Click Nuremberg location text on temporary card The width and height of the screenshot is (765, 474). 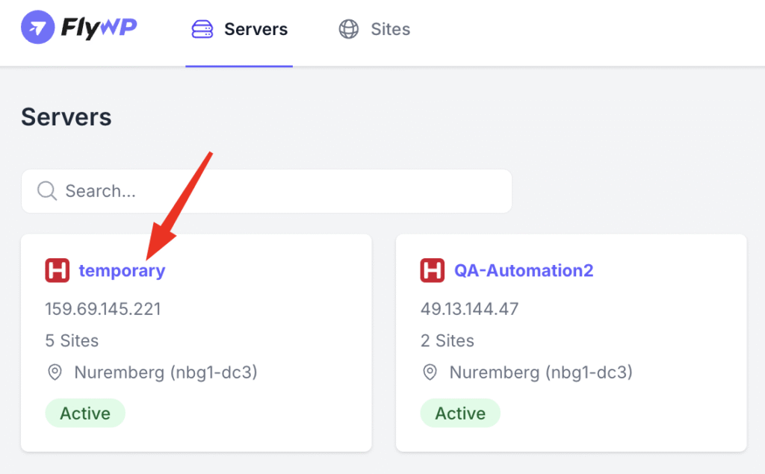point(166,372)
